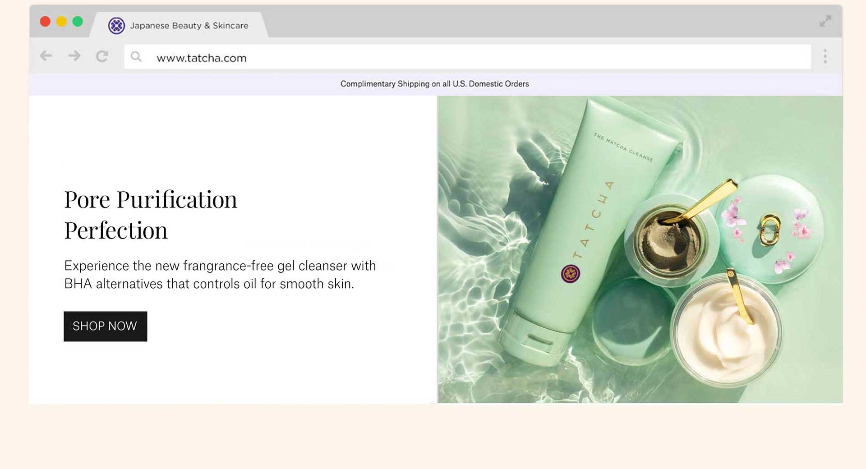This screenshot has width=866, height=469.
Task: Click the browser back arrow
Action: point(46,56)
